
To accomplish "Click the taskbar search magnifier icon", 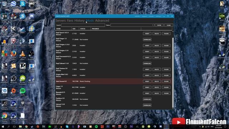I will (x=9, y=126).
